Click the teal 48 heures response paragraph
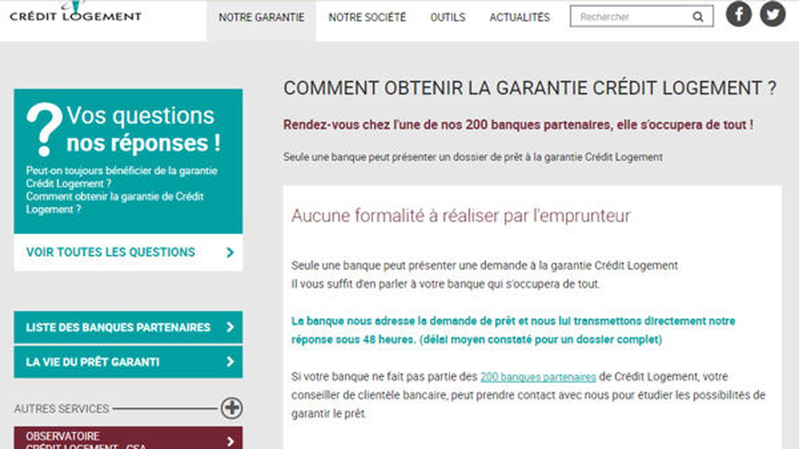 (513, 330)
